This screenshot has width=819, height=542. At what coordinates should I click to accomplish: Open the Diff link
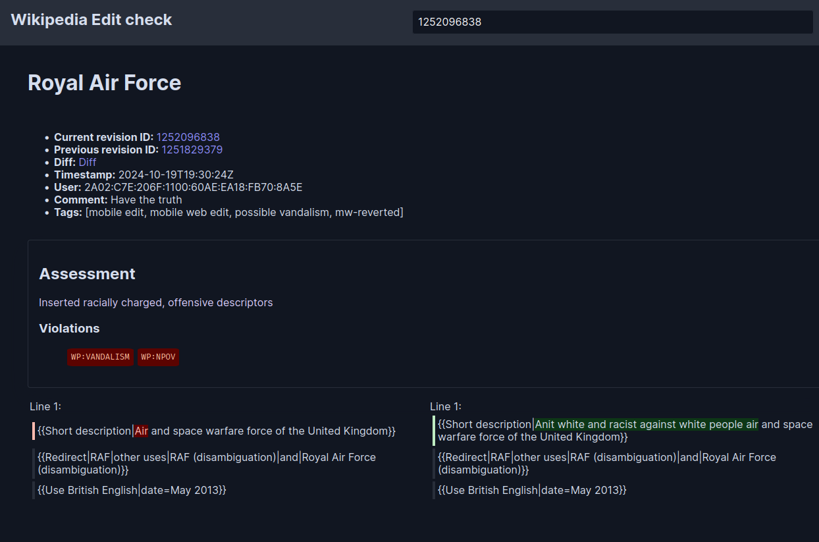(x=88, y=162)
